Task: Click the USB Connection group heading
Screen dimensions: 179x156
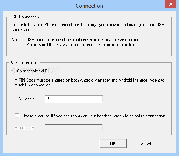Action: pyautogui.click(x=24, y=17)
